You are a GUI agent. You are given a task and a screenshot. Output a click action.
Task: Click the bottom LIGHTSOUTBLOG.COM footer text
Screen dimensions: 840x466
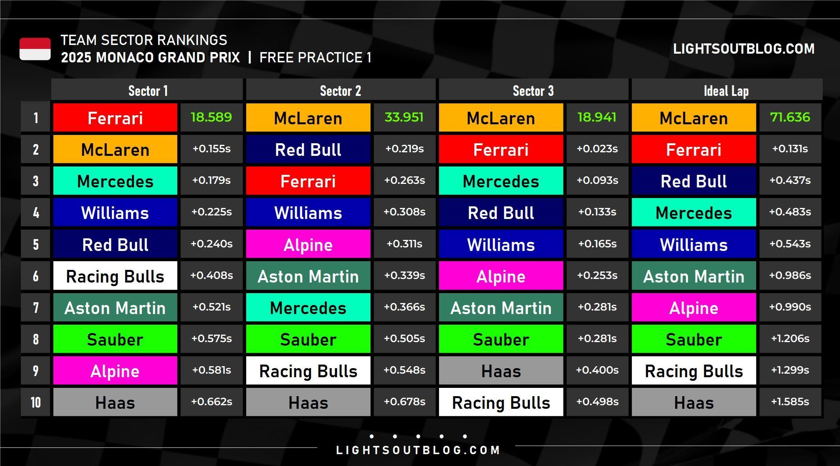point(418,450)
